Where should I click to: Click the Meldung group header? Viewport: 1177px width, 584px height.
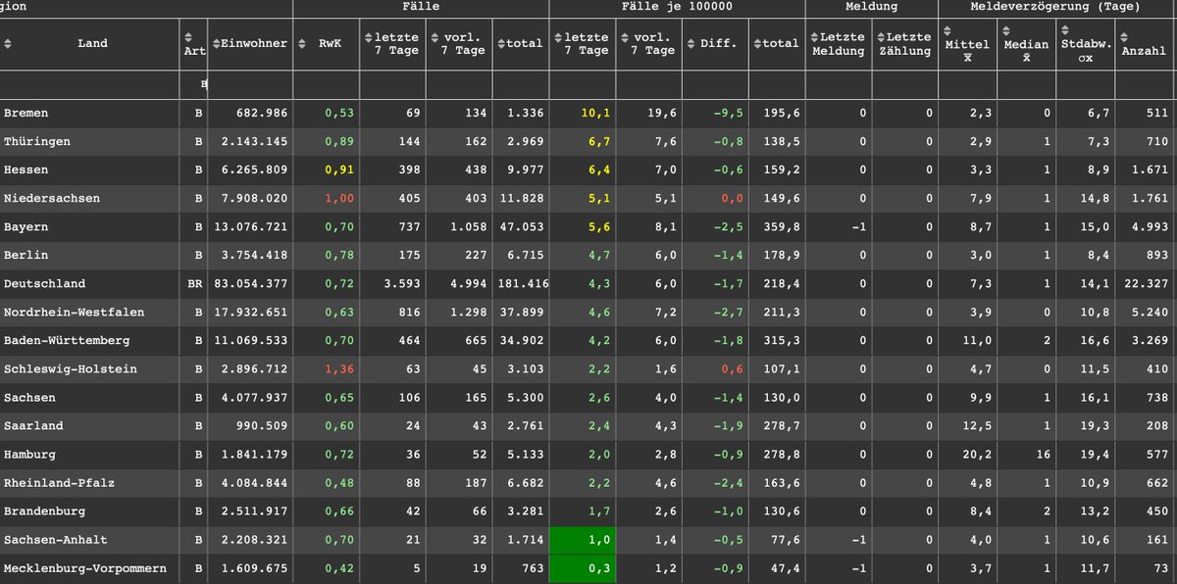(x=871, y=7)
